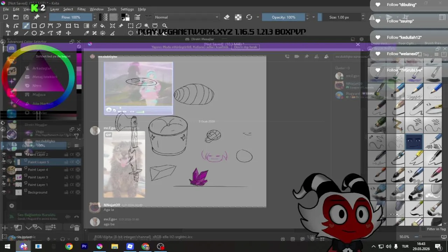The width and height of the screenshot is (448, 252).
Task: Hide Paint Layer 4 via eye icon
Action: click(x=4, y=169)
